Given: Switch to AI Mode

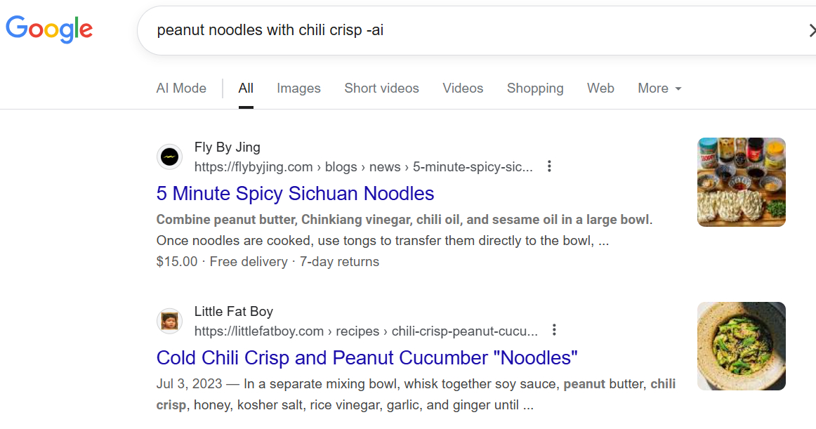Looking at the screenshot, I should 181,88.
